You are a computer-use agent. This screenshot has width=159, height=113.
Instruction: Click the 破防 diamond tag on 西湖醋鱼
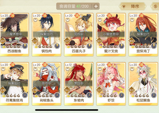pos(3,41)
